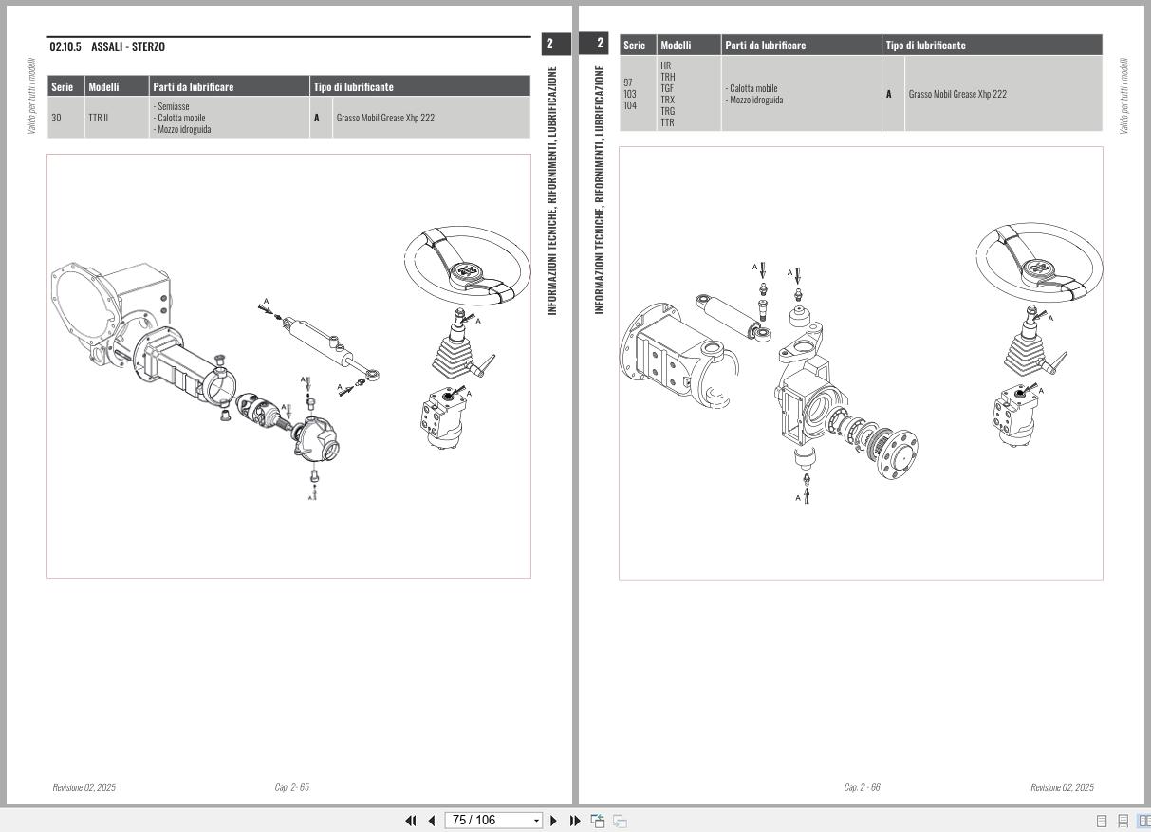
Task: Click the model list HR TRH TGF cell
Action: [x=689, y=94]
